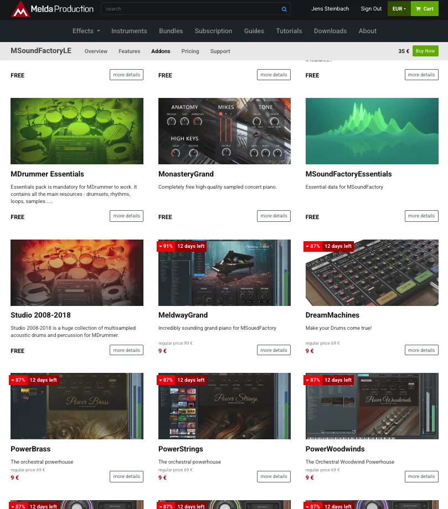This screenshot has width=448, height=509.
Task: Open the Tutorials page
Action: pos(289,31)
